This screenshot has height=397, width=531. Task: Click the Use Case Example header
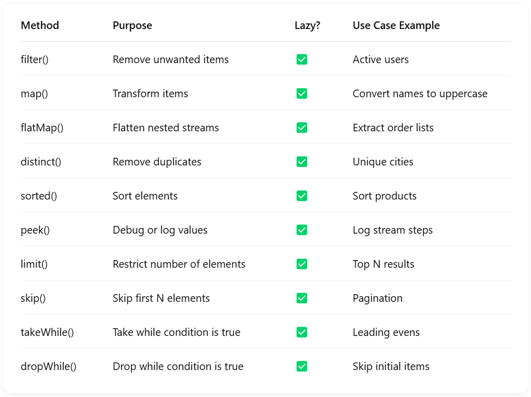pyautogui.click(x=396, y=25)
